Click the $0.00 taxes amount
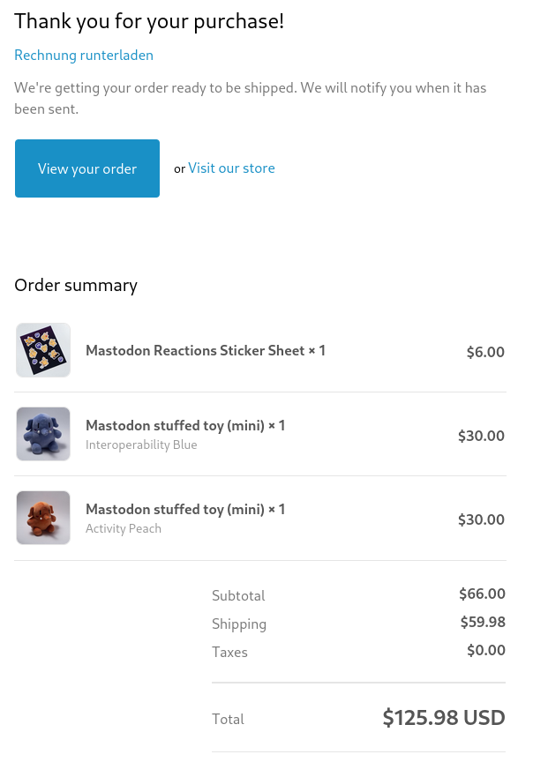This screenshot has height=762, width=533. [485, 651]
